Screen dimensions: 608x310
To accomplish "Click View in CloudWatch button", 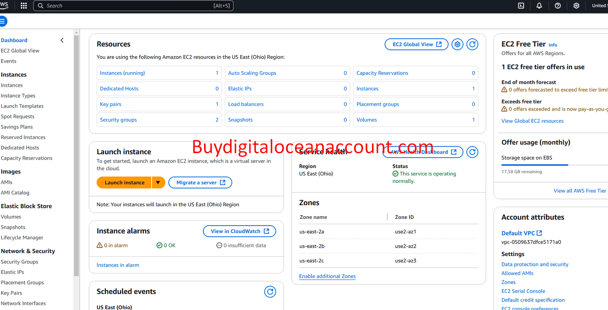I will (239, 231).
